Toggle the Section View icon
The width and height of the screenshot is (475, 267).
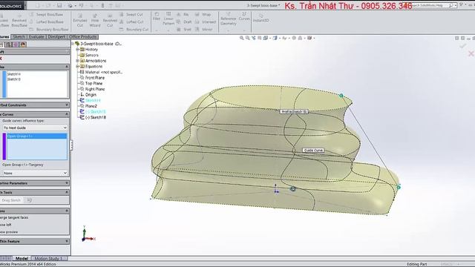coord(260,38)
